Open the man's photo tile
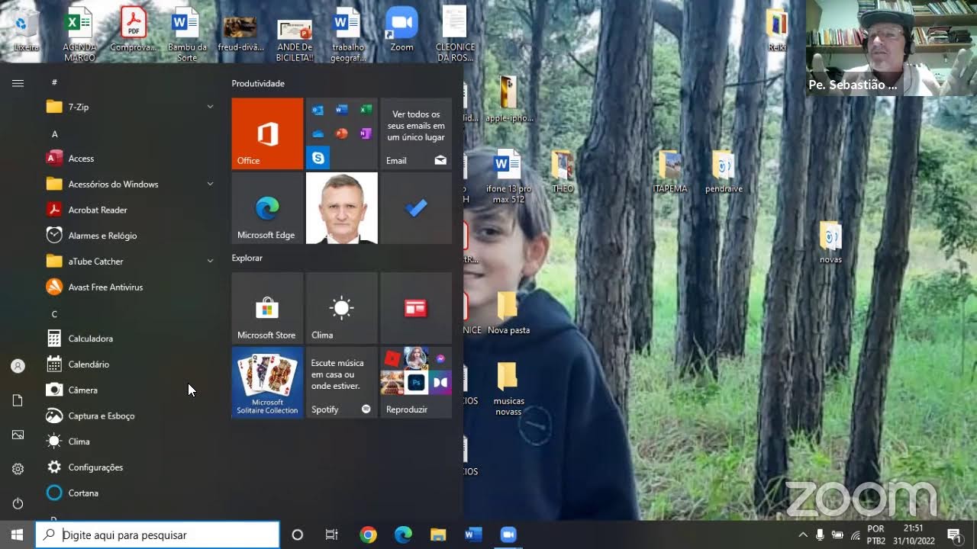 341,208
